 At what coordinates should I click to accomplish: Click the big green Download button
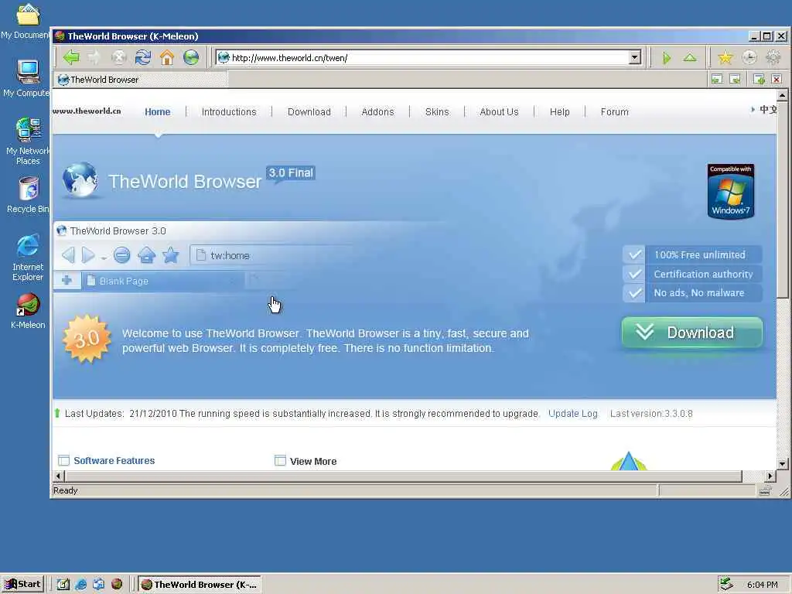(692, 333)
